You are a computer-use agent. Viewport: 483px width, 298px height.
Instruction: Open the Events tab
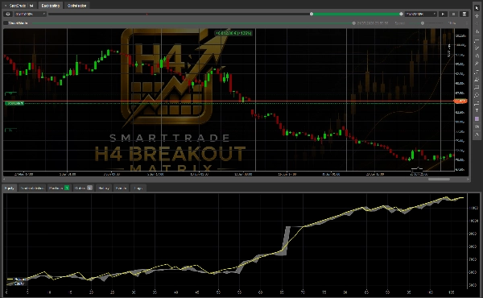pos(121,188)
